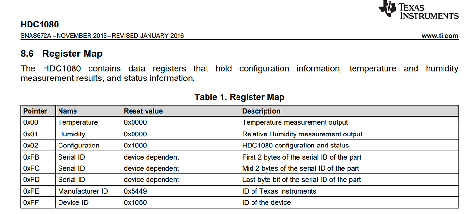Click the intro paragraph starting 'The HDC1080 contains'
474x214 pixels.
click(239, 73)
